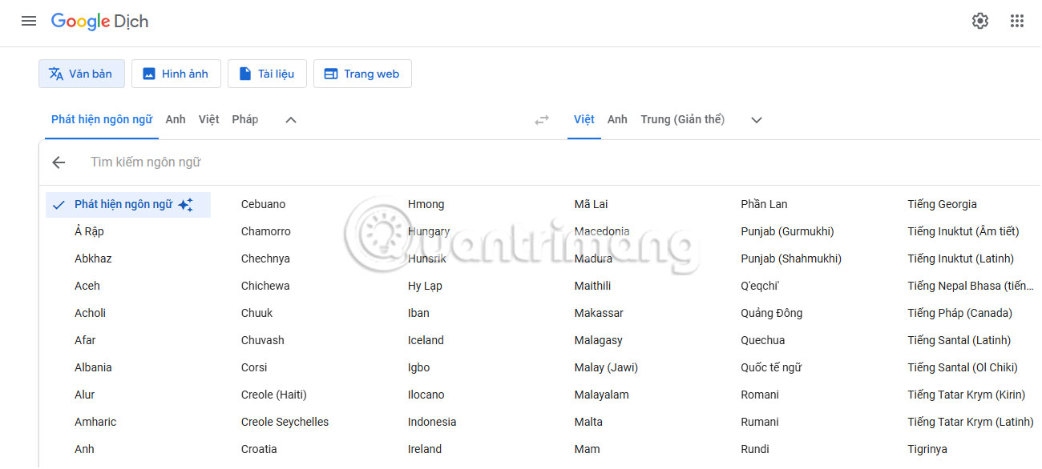The image size is (1042, 469).
Task: Swap source and target languages
Action: pos(542,119)
